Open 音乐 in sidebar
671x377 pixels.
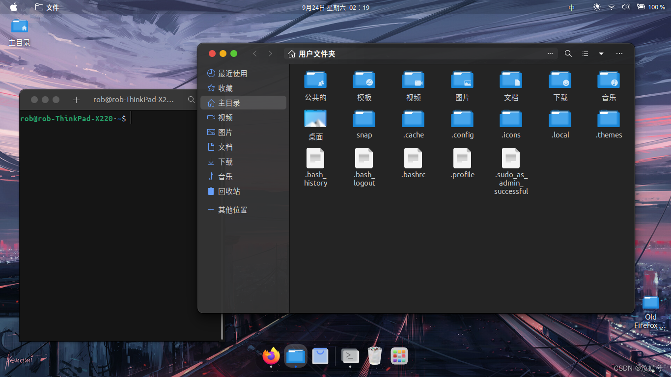[x=243, y=176]
